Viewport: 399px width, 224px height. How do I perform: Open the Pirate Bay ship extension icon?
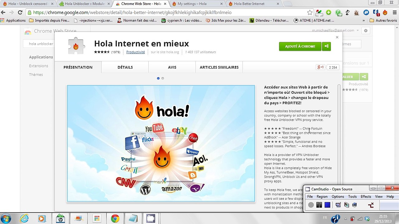click(x=357, y=12)
